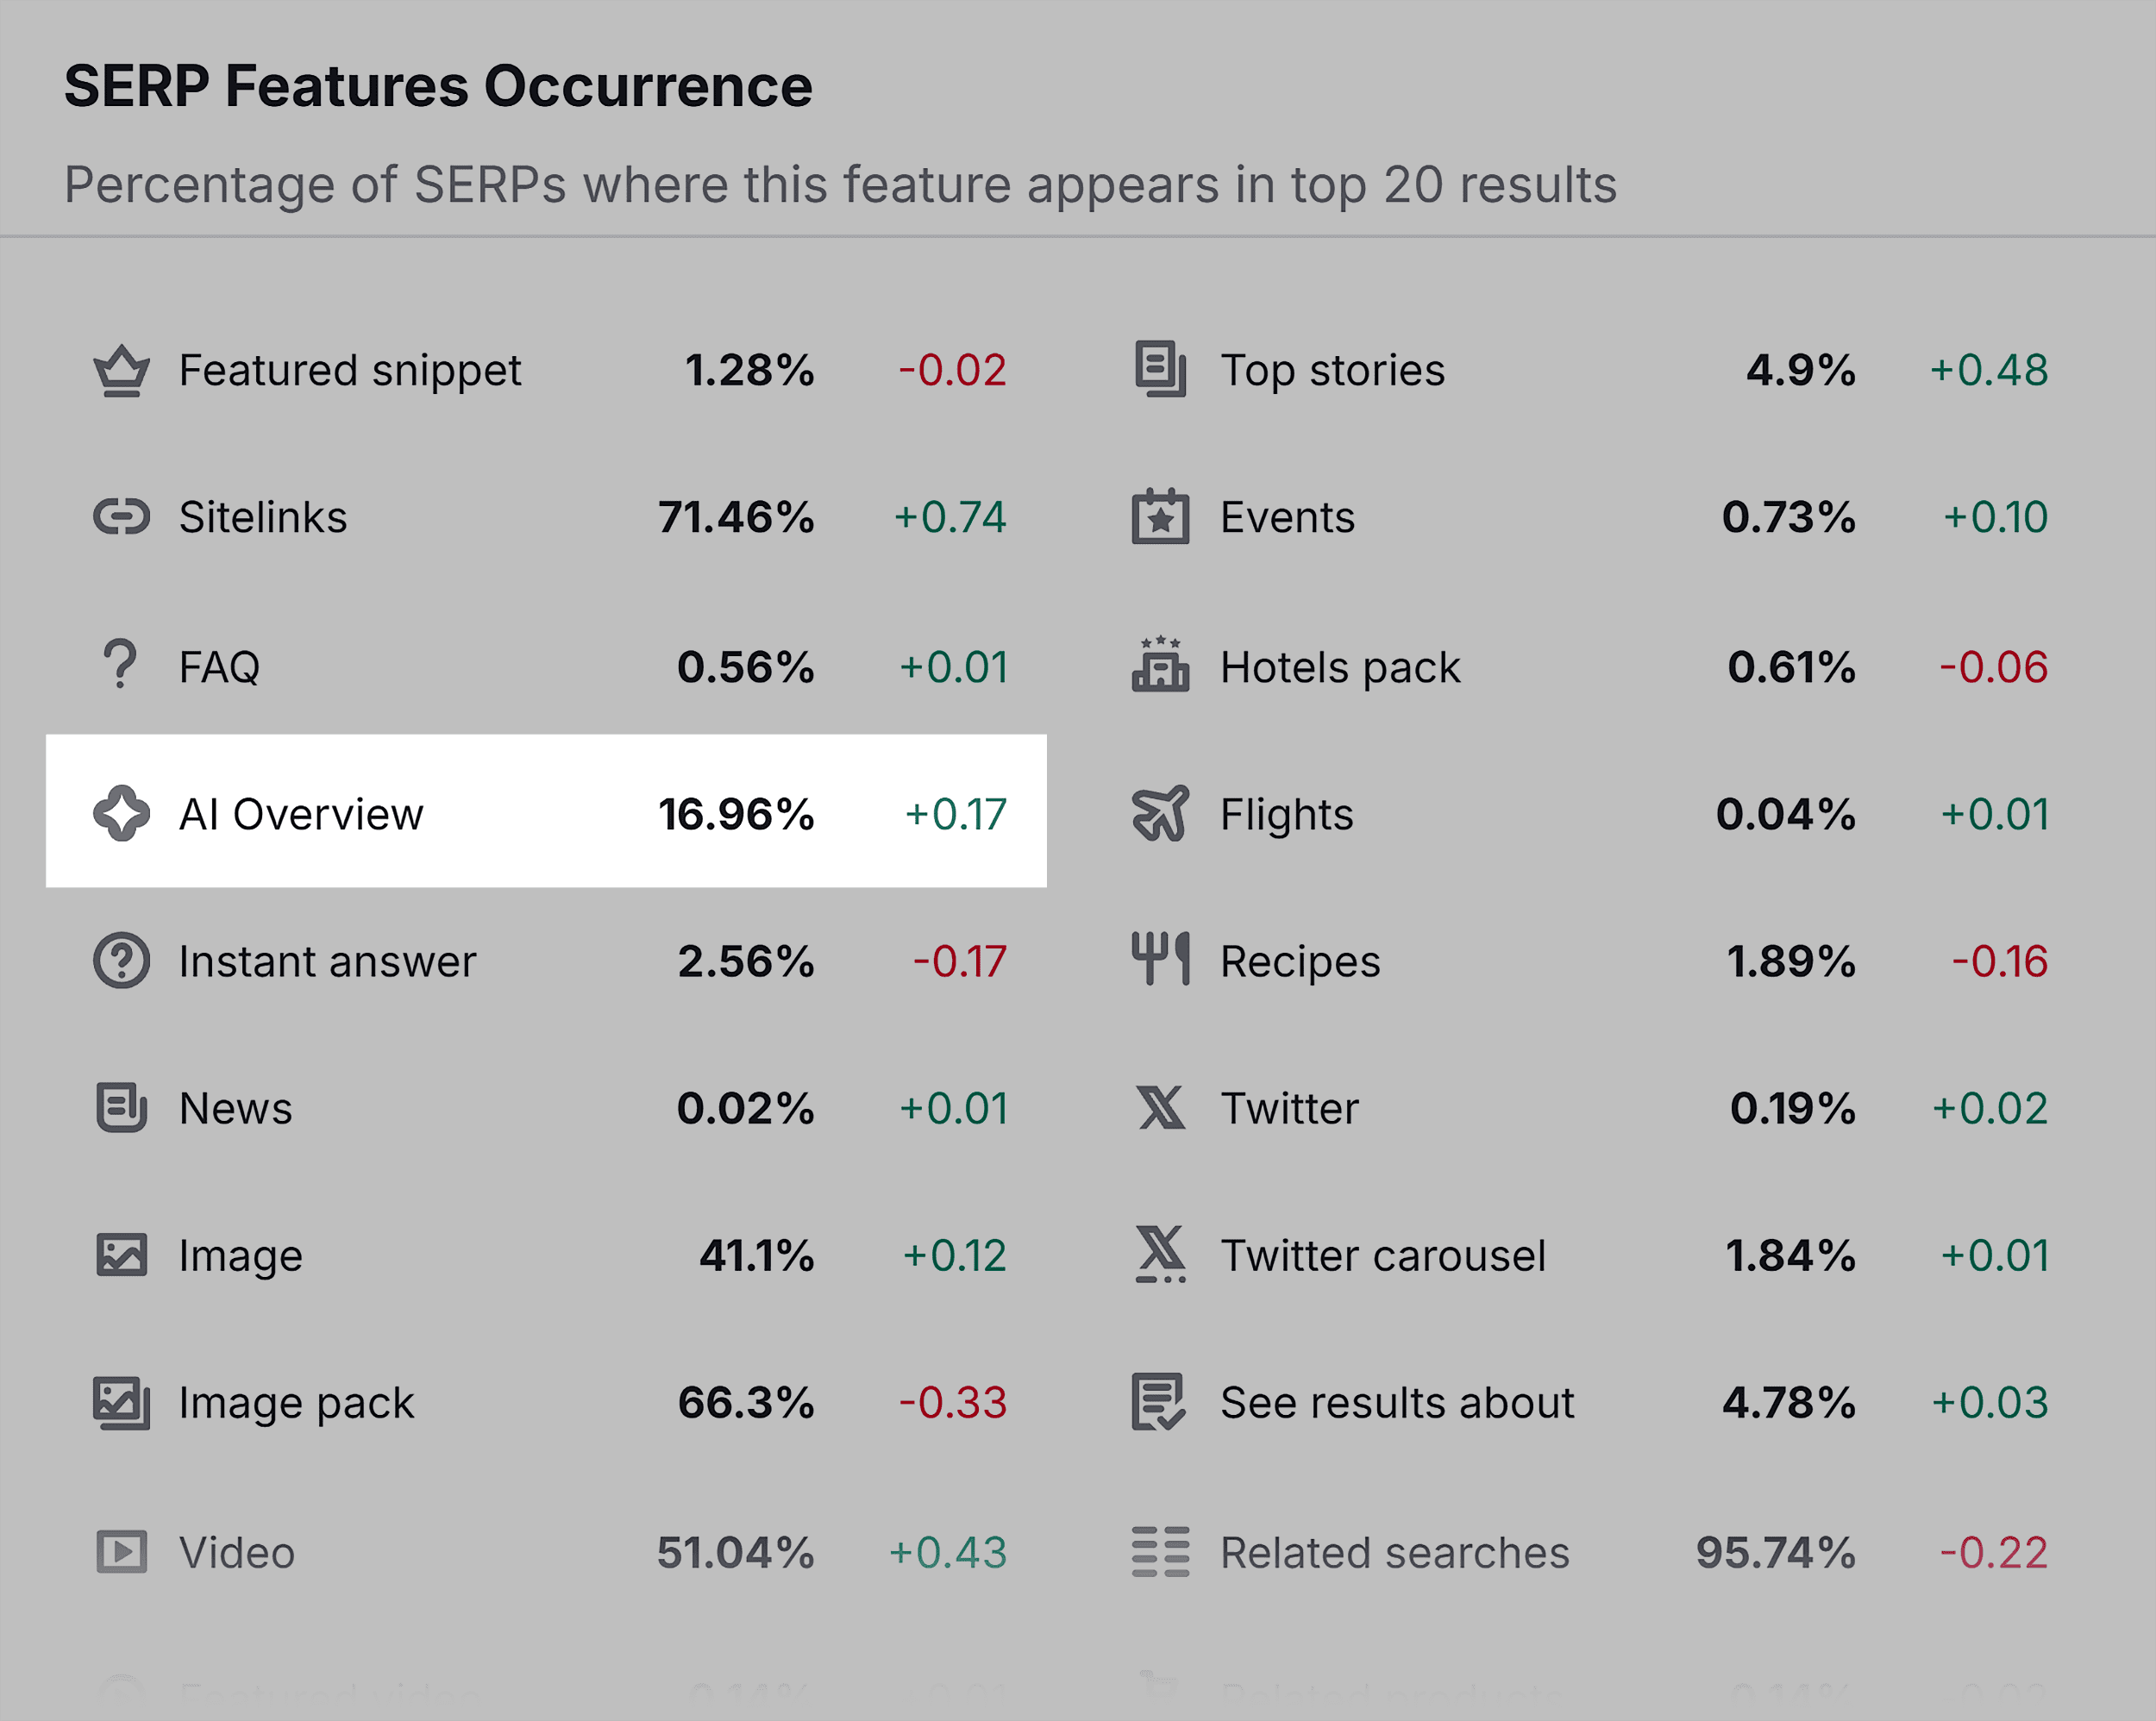Select the News article icon
This screenshot has width=2156, height=1721.
coord(121,1108)
